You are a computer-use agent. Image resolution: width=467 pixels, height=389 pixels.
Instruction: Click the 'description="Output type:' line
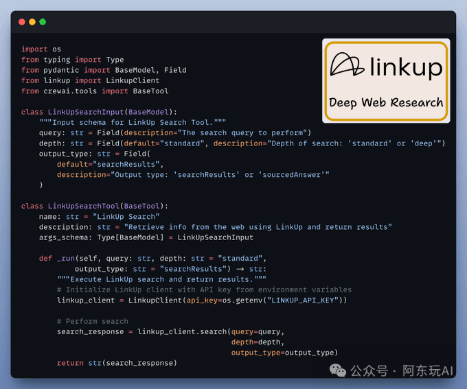coord(193,175)
